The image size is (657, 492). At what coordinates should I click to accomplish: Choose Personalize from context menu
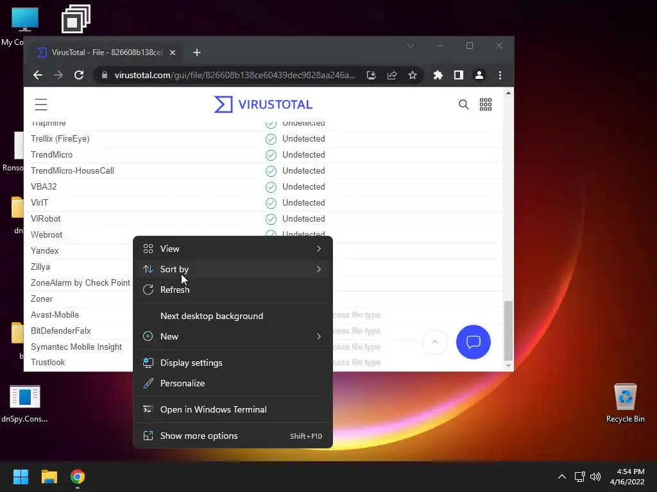coord(232,383)
